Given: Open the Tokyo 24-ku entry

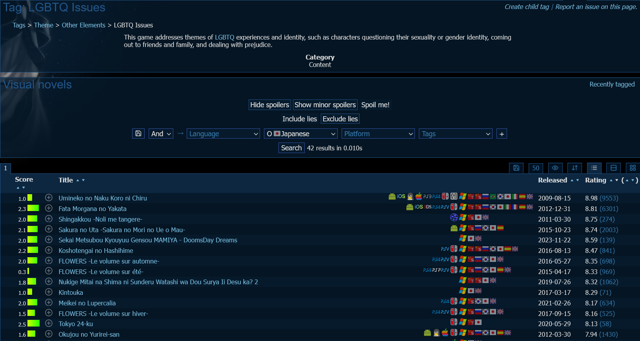Looking at the screenshot, I should click(x=76, y=324).
